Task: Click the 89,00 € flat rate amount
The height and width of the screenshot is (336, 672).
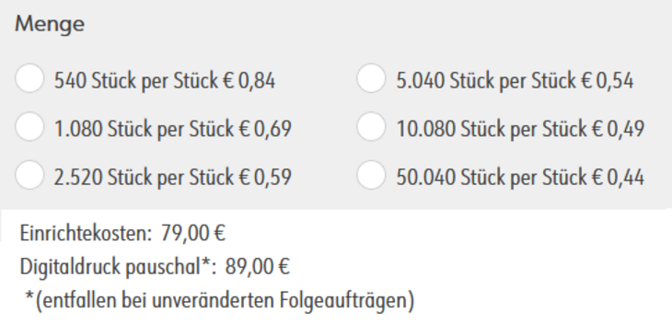Action: tap(257, 267)
